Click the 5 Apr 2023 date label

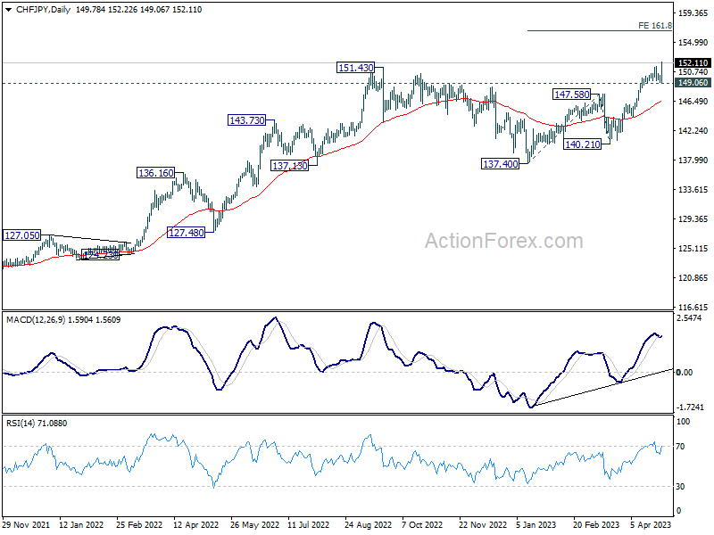651,524
